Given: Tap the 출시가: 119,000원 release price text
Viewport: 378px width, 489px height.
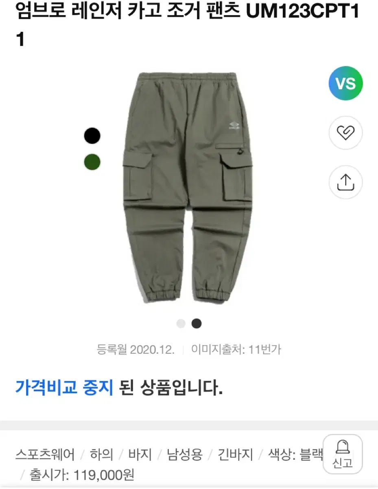Looking at the screenshot, I should pyautogui.click(x=82, y=475).
